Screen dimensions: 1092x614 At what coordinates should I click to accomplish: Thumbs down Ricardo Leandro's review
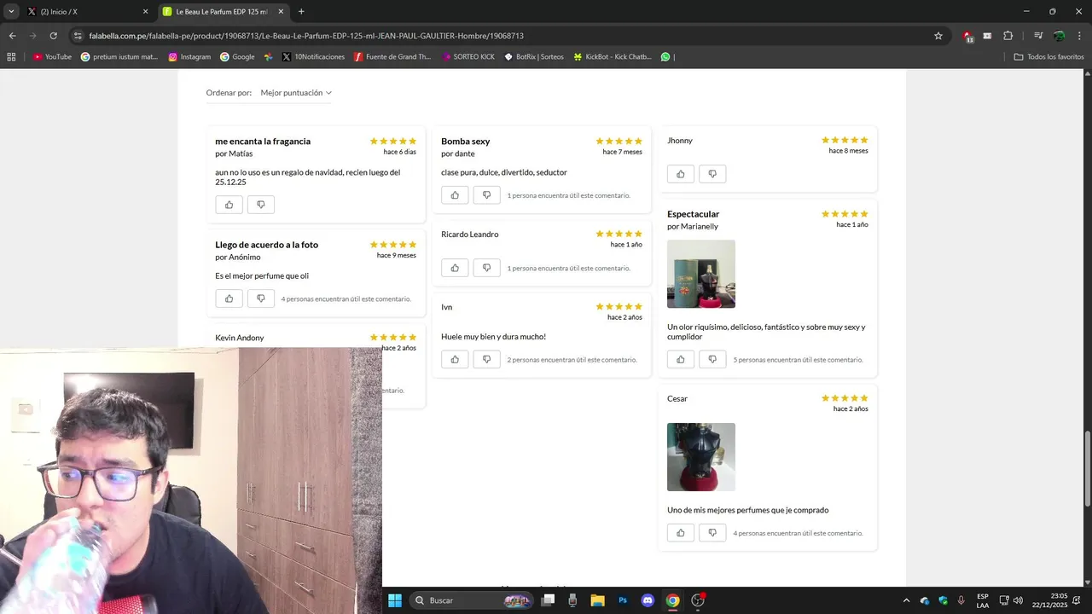486,268
